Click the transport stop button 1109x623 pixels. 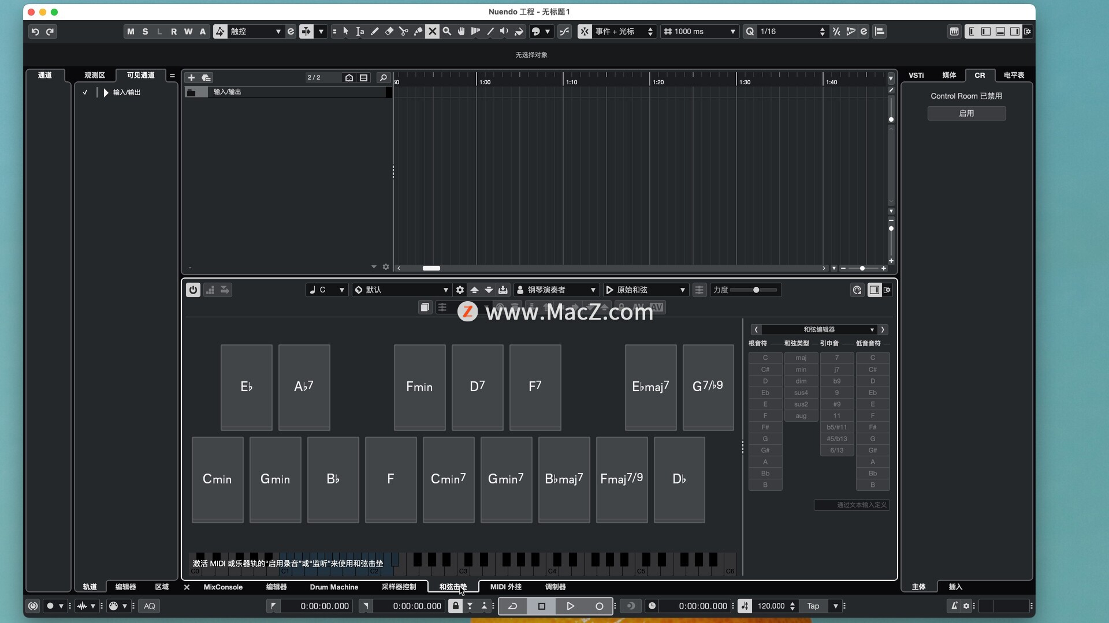point(542,606)
